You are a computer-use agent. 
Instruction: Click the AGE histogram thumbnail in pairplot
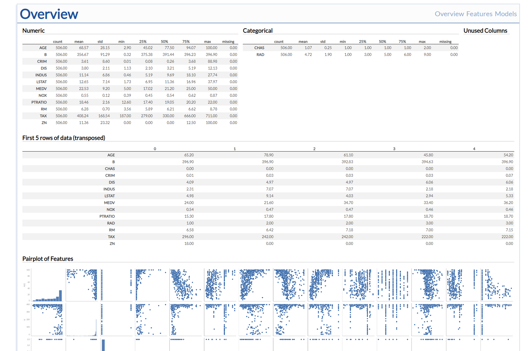click(x=47, y=285)
